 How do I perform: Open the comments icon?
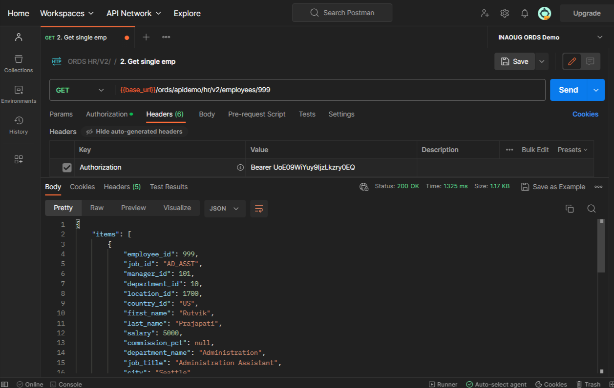(x=590, y=61)
